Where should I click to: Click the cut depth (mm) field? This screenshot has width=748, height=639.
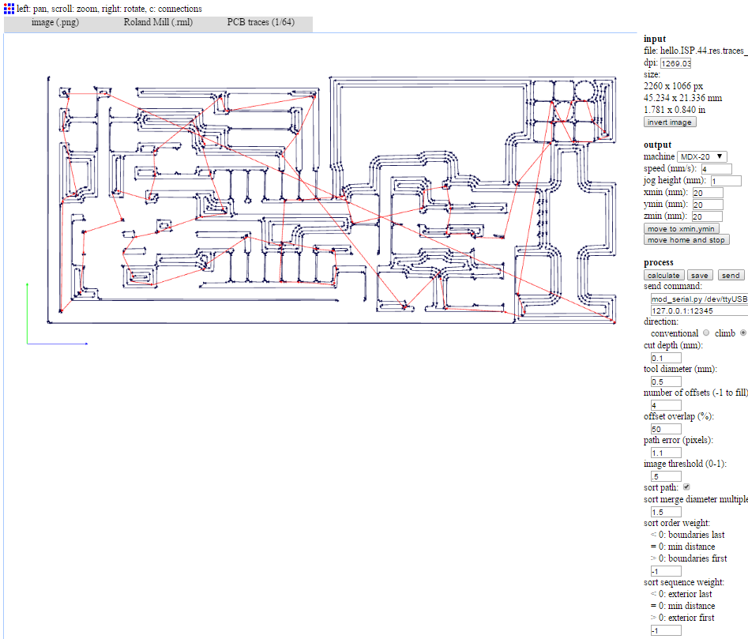pos(666,358)
